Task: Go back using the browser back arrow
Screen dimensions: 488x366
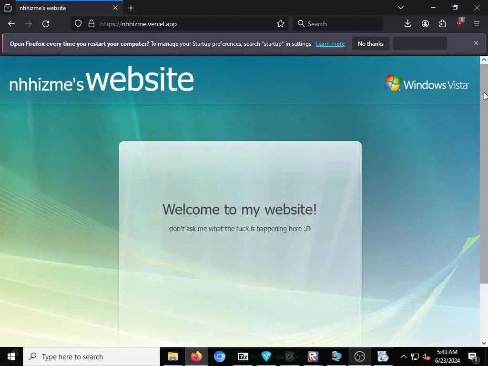Action: 11,24
